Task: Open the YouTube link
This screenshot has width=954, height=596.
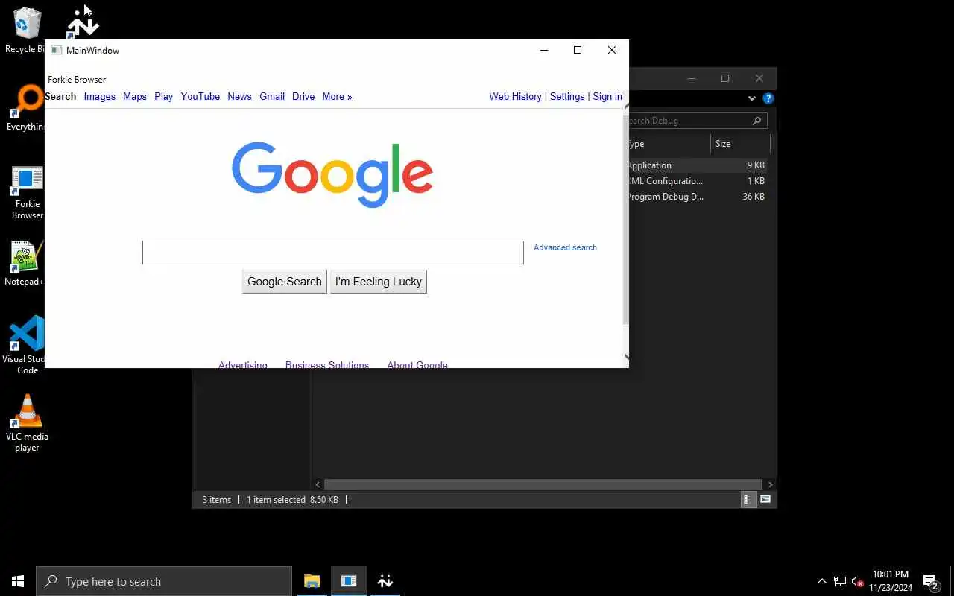Action: pyautogui.click(x=200, y=96)
